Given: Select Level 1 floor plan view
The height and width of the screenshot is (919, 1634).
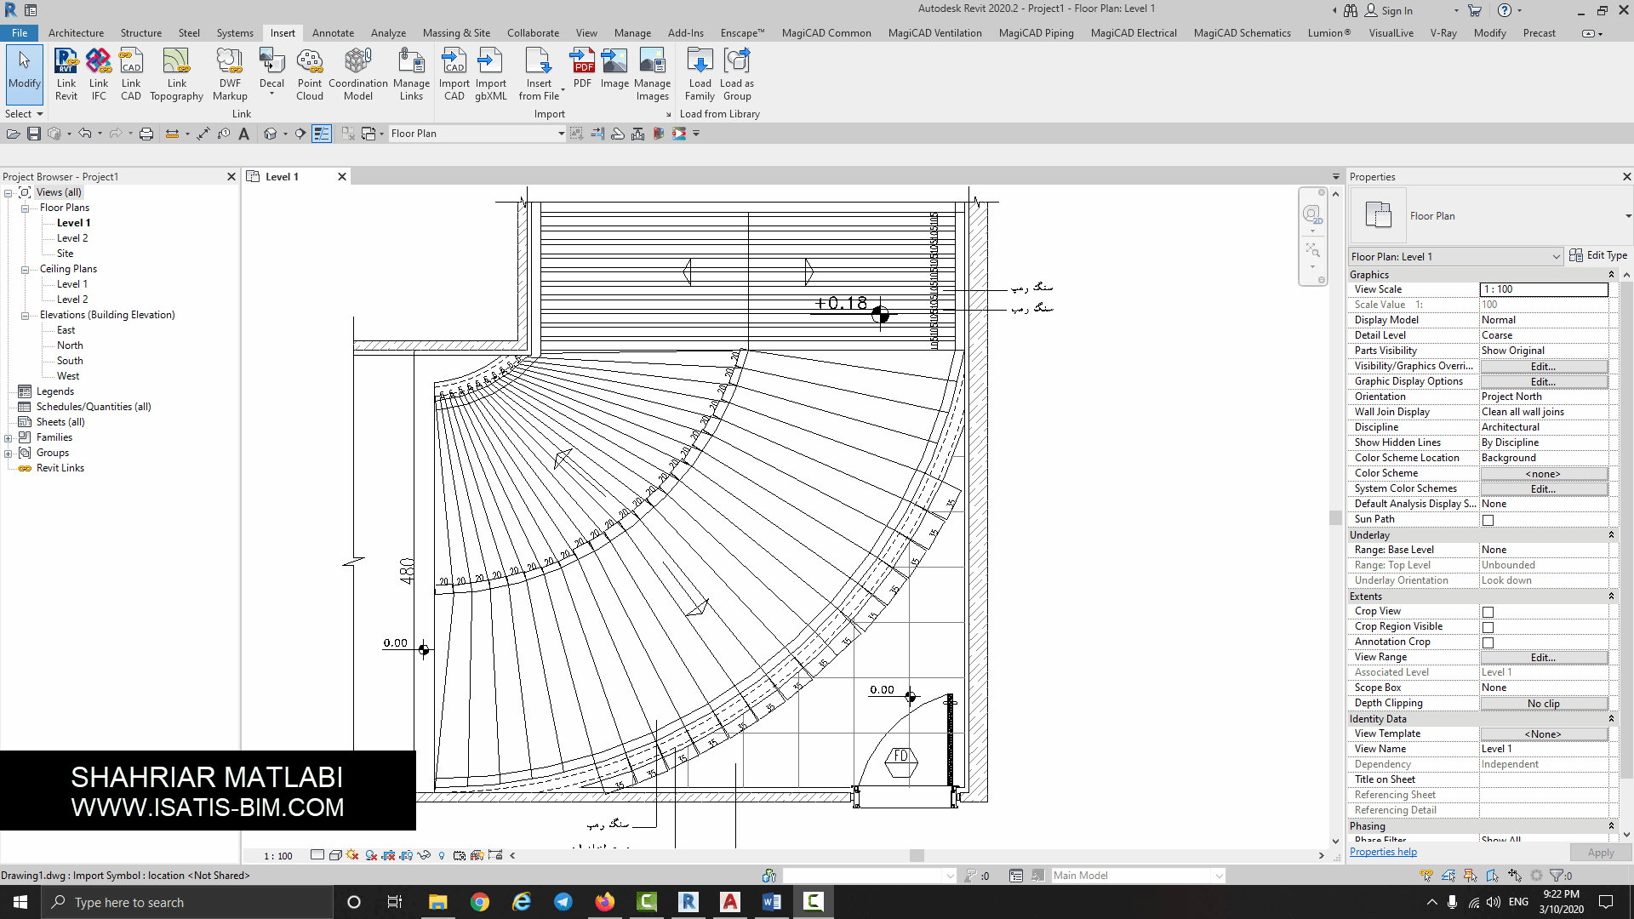Looking at the screenshot, I should (73, 222).
